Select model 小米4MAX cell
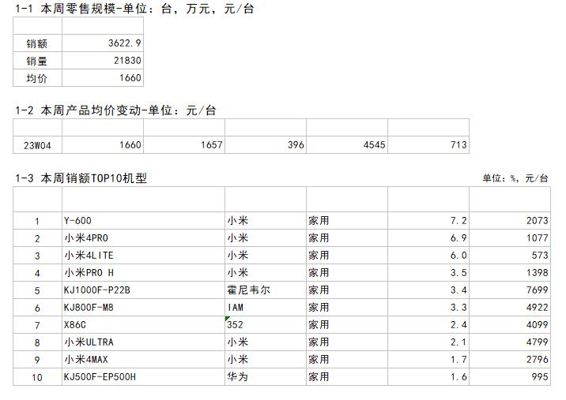This screenshot has width=566, height=400. click(x=143, y=359)
